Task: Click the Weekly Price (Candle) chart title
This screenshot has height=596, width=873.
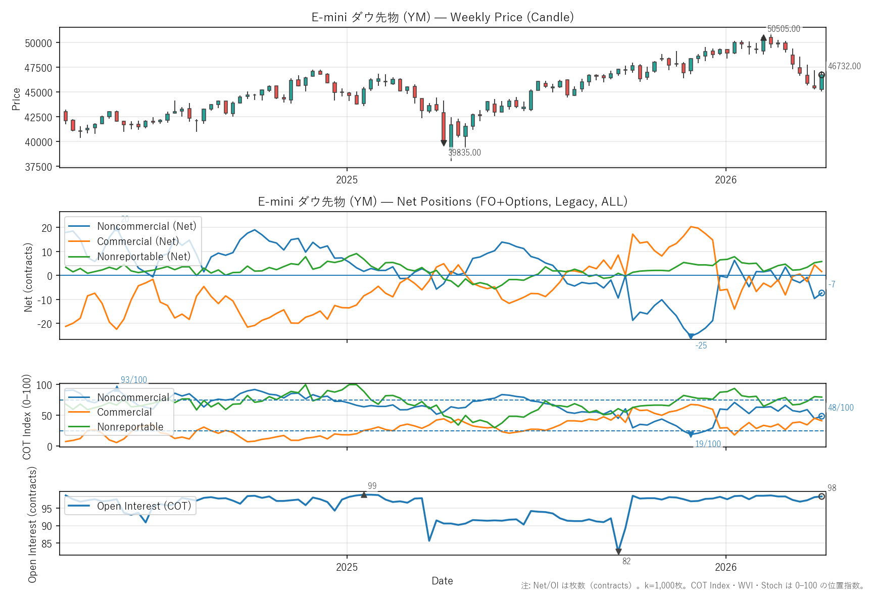Action: [442, 17]
